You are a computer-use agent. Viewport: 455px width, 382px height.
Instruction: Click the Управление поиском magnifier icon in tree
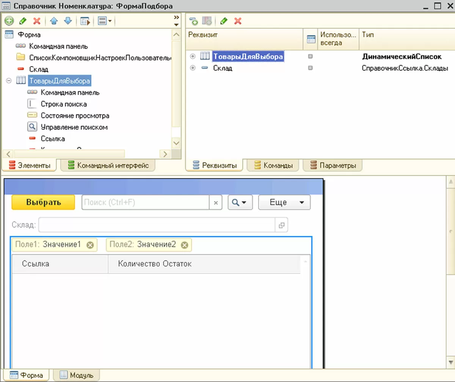click(x=32, y=127)
